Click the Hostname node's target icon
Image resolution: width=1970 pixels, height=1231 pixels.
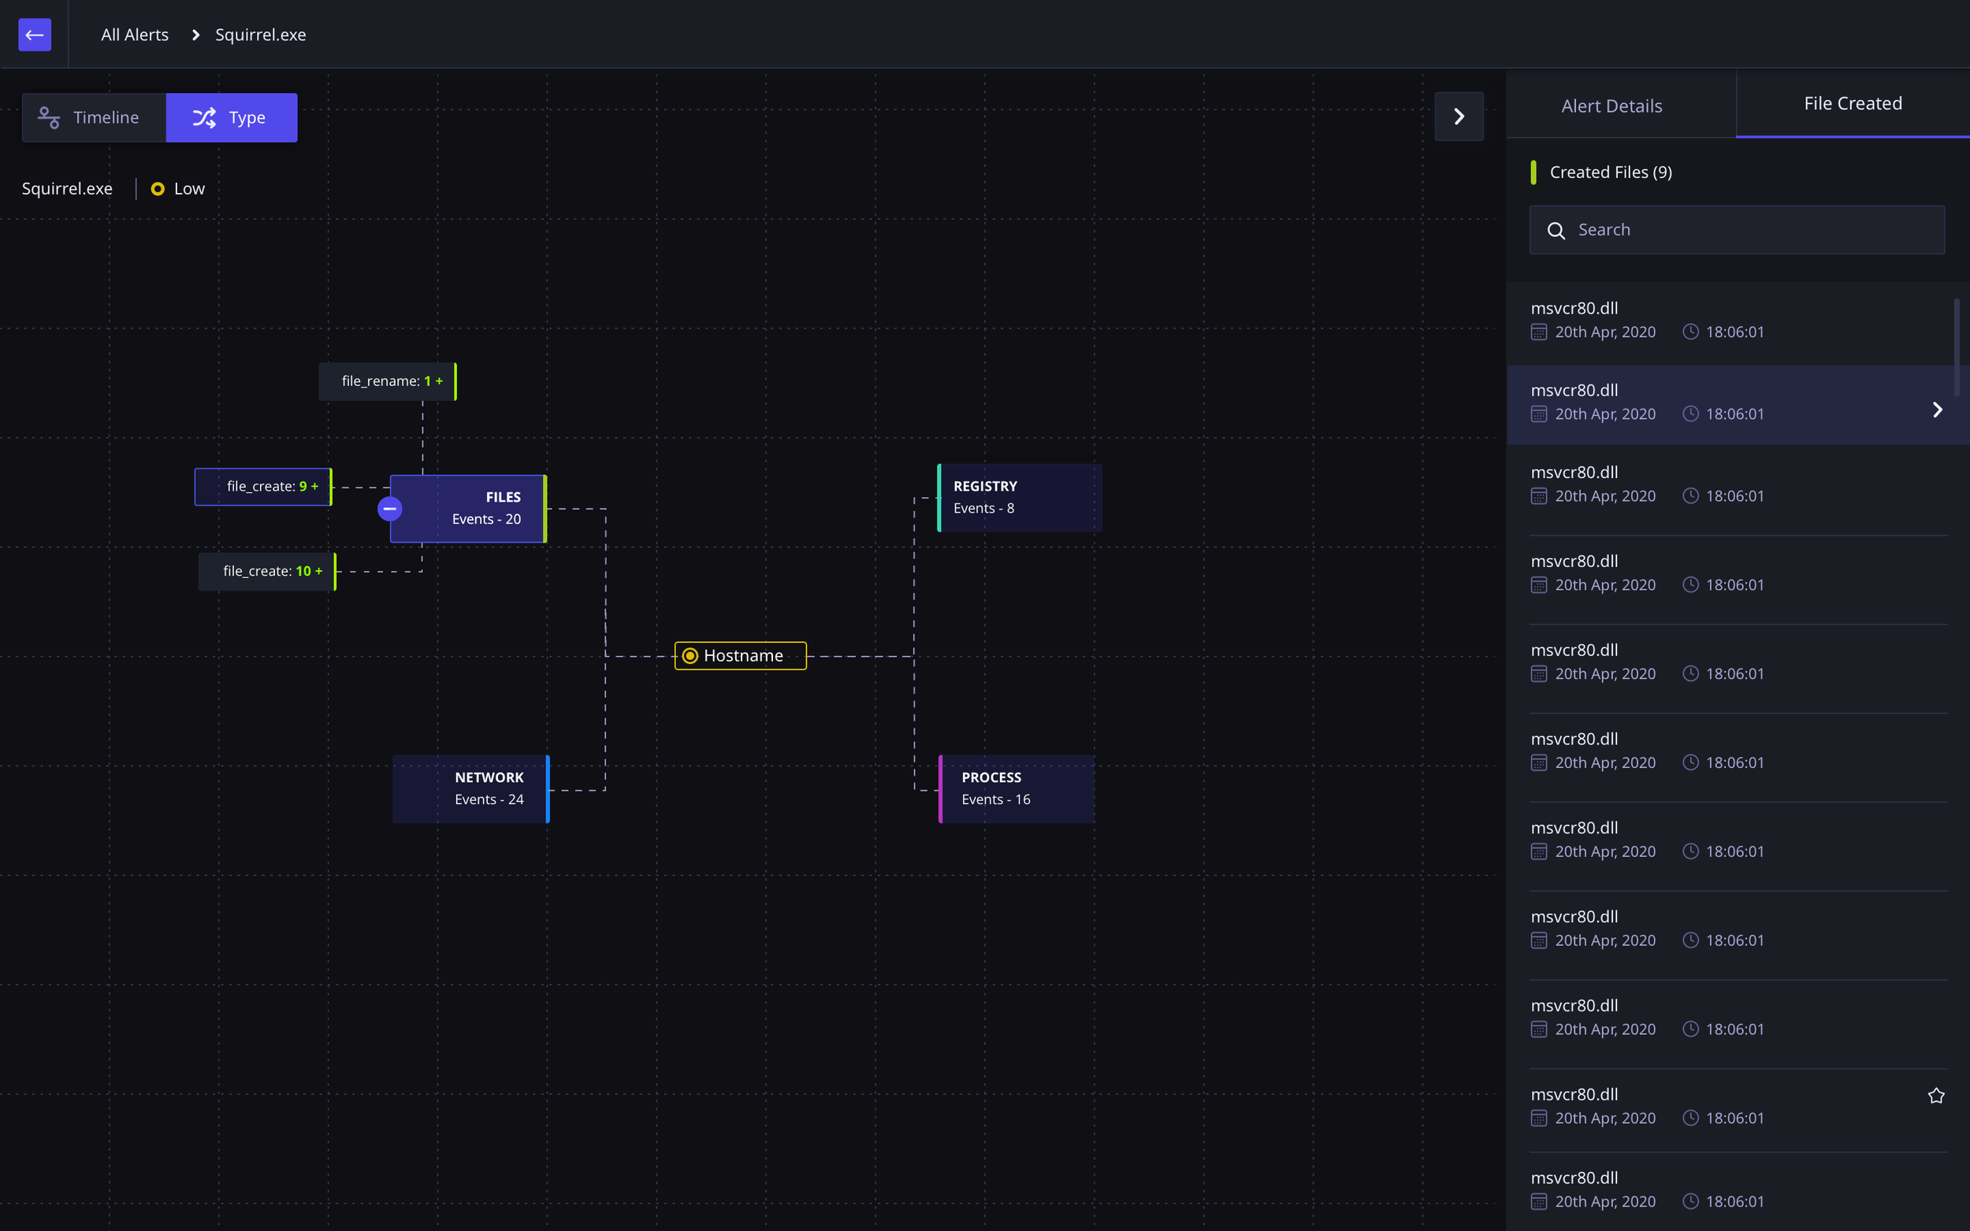coord(689,656)
